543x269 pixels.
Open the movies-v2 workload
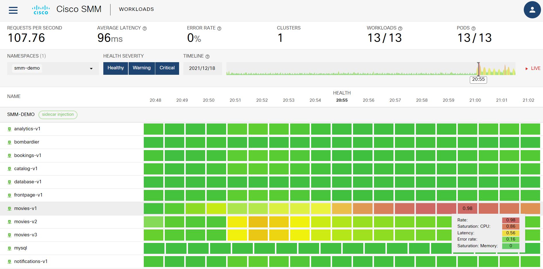[26, 222]
